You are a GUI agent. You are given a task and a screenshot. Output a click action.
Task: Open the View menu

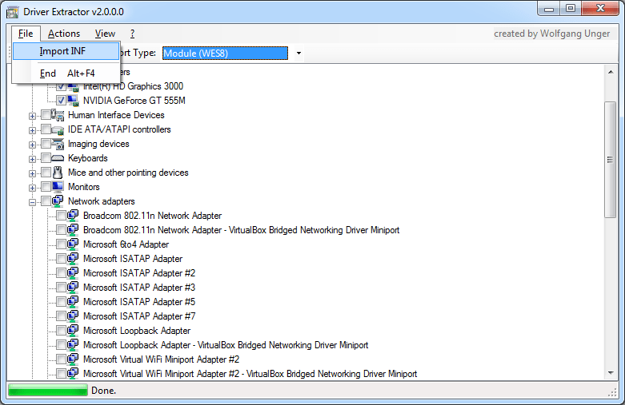(x=105, y=34)
